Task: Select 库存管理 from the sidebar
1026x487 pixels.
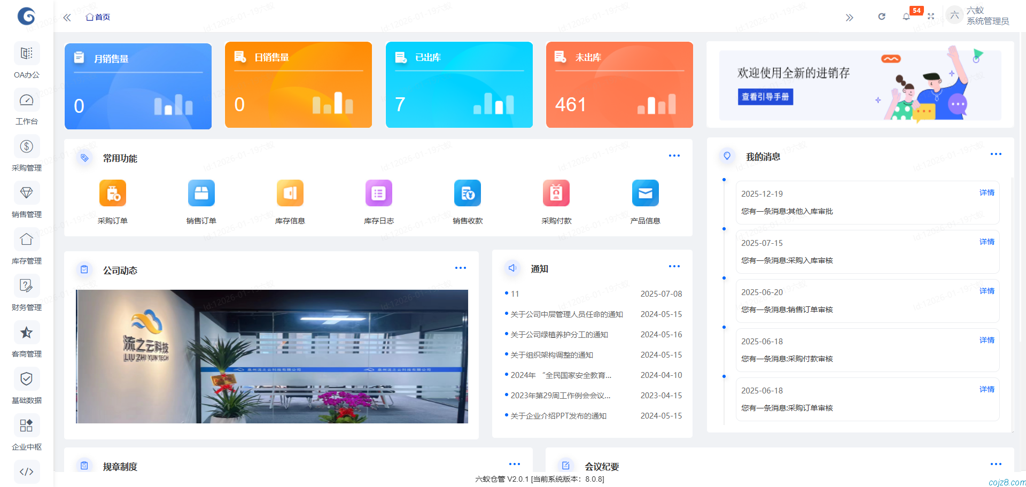Action: click(26, 245)
